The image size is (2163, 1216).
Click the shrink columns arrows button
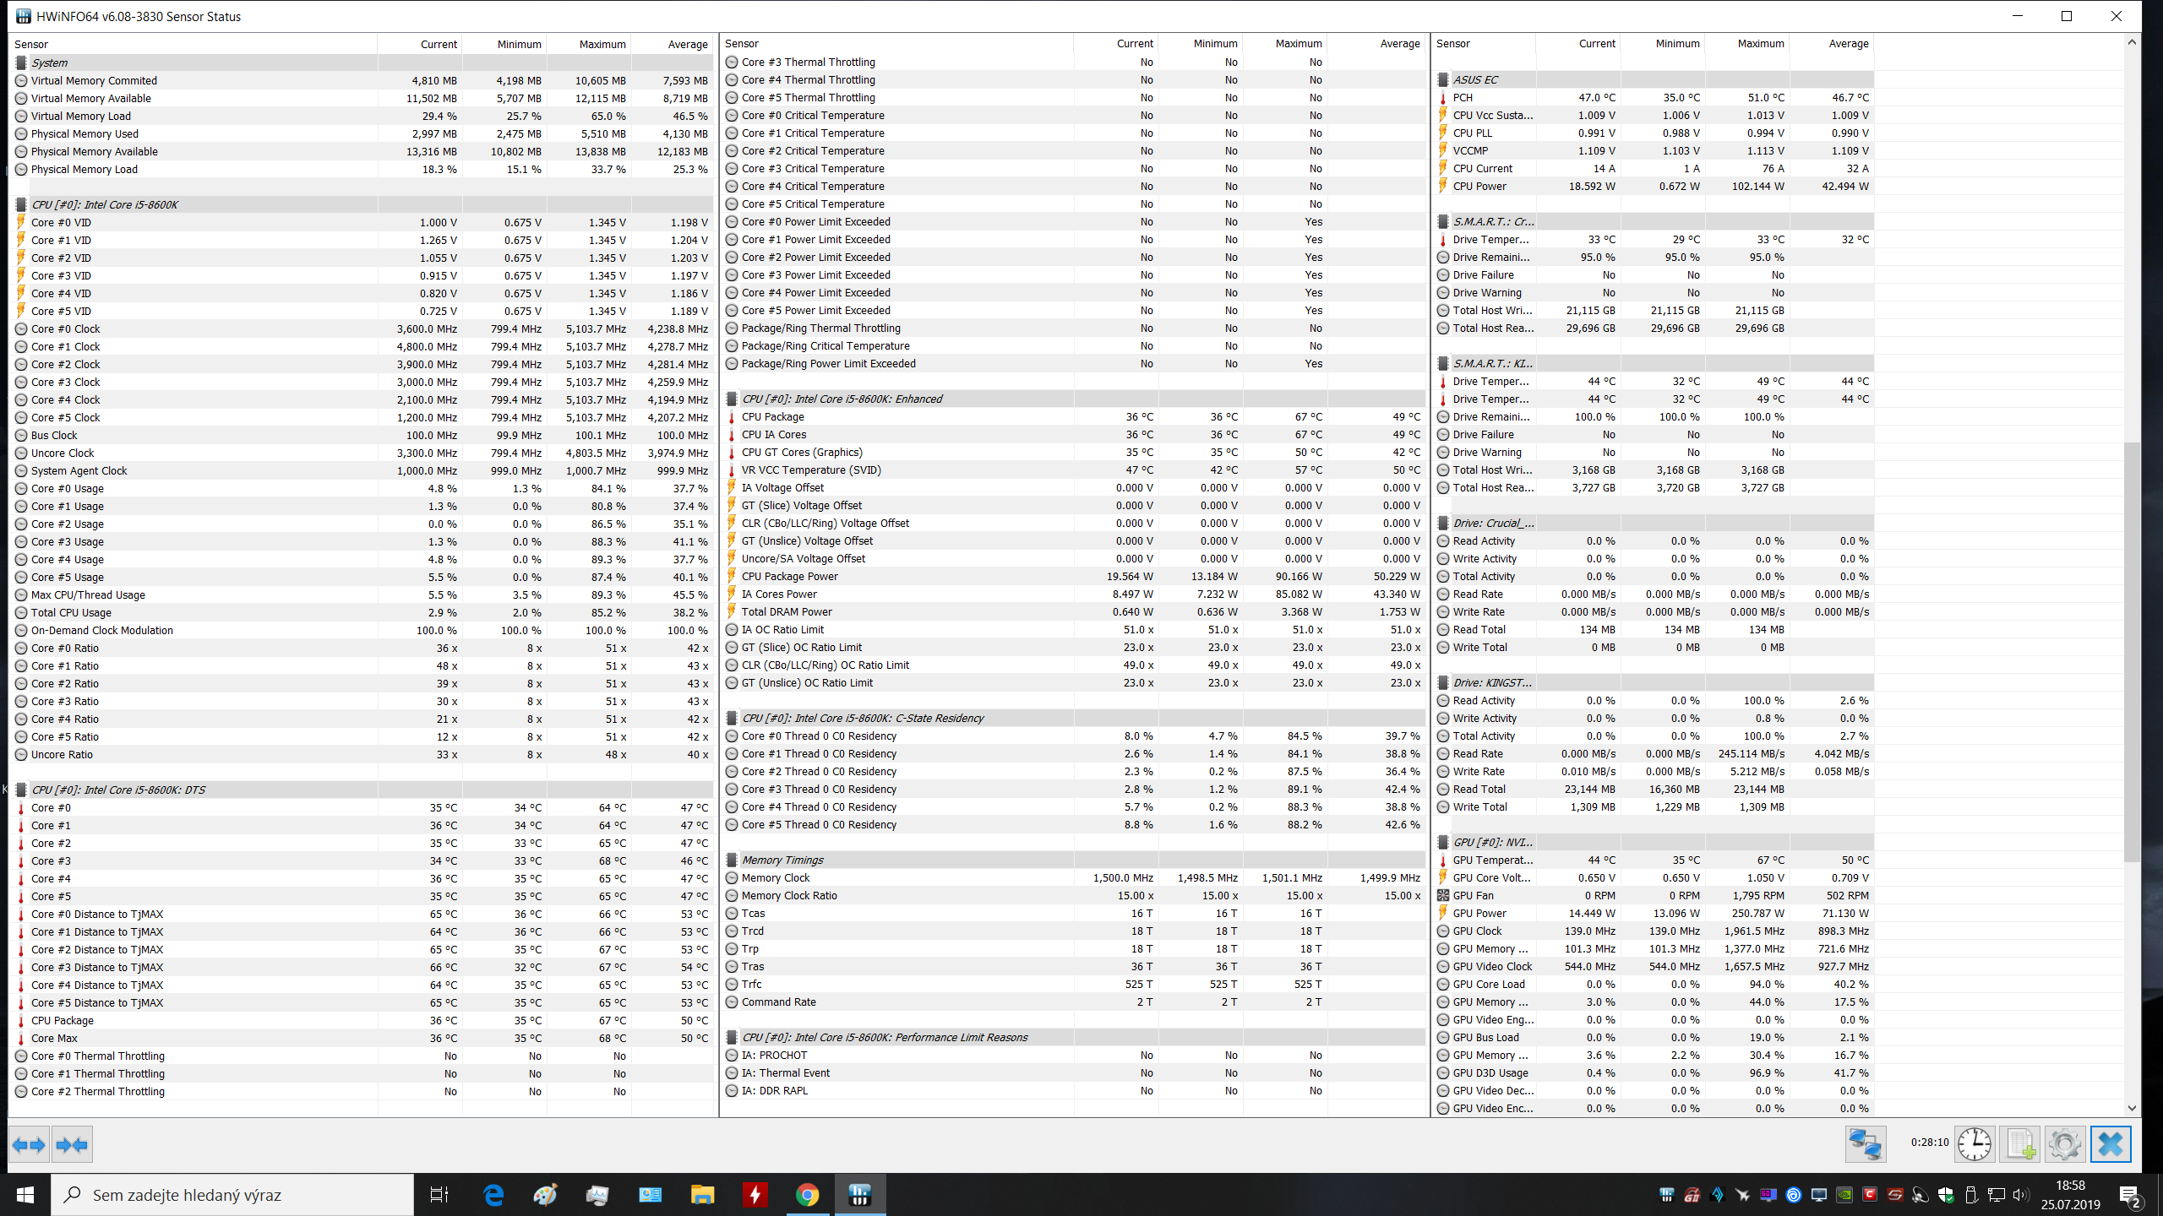tap(72, 1145)
